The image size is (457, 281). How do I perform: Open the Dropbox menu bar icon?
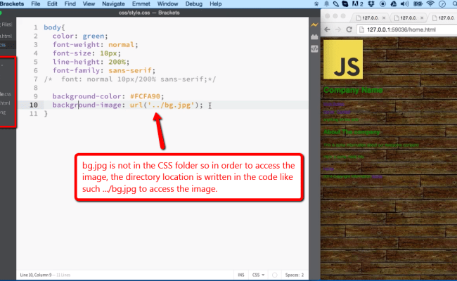tap(371, 4)
